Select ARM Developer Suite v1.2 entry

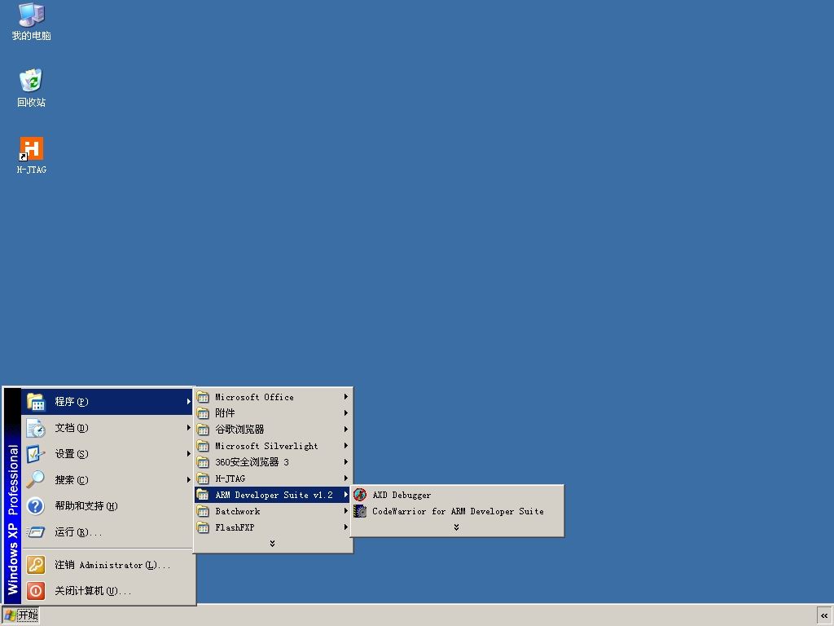pyautogui.click(x=272, y=495)
